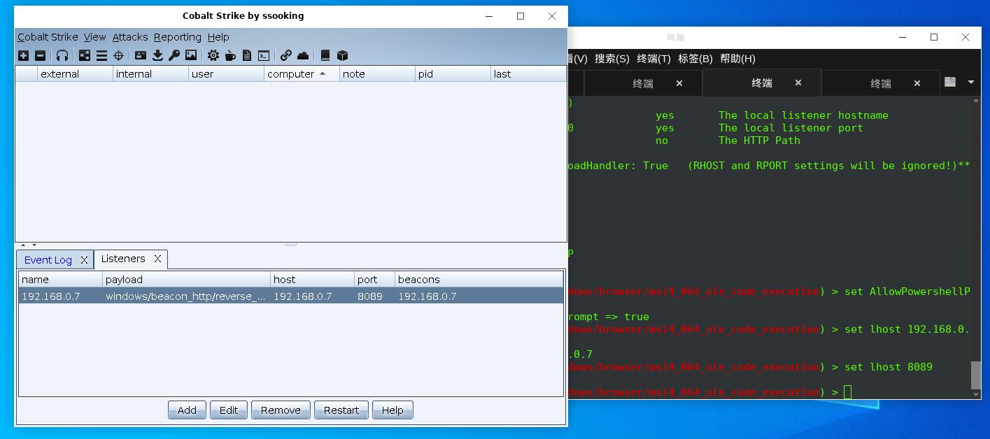Collapse the split pane using up arrow

(22, 245)
